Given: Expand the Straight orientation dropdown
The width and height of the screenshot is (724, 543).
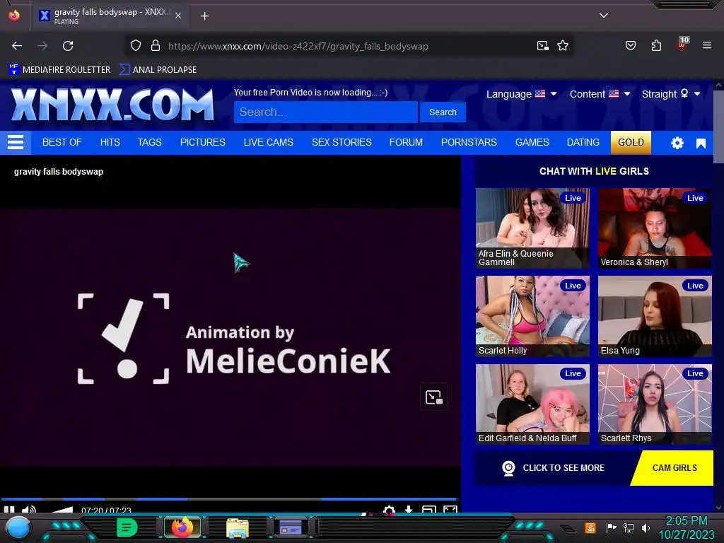Looking at the screenshot, I should (x=671, y=94).
